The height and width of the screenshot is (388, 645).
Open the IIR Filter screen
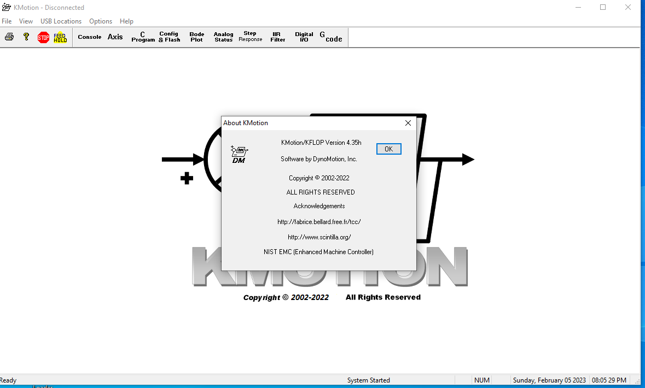tap(277, 37)
